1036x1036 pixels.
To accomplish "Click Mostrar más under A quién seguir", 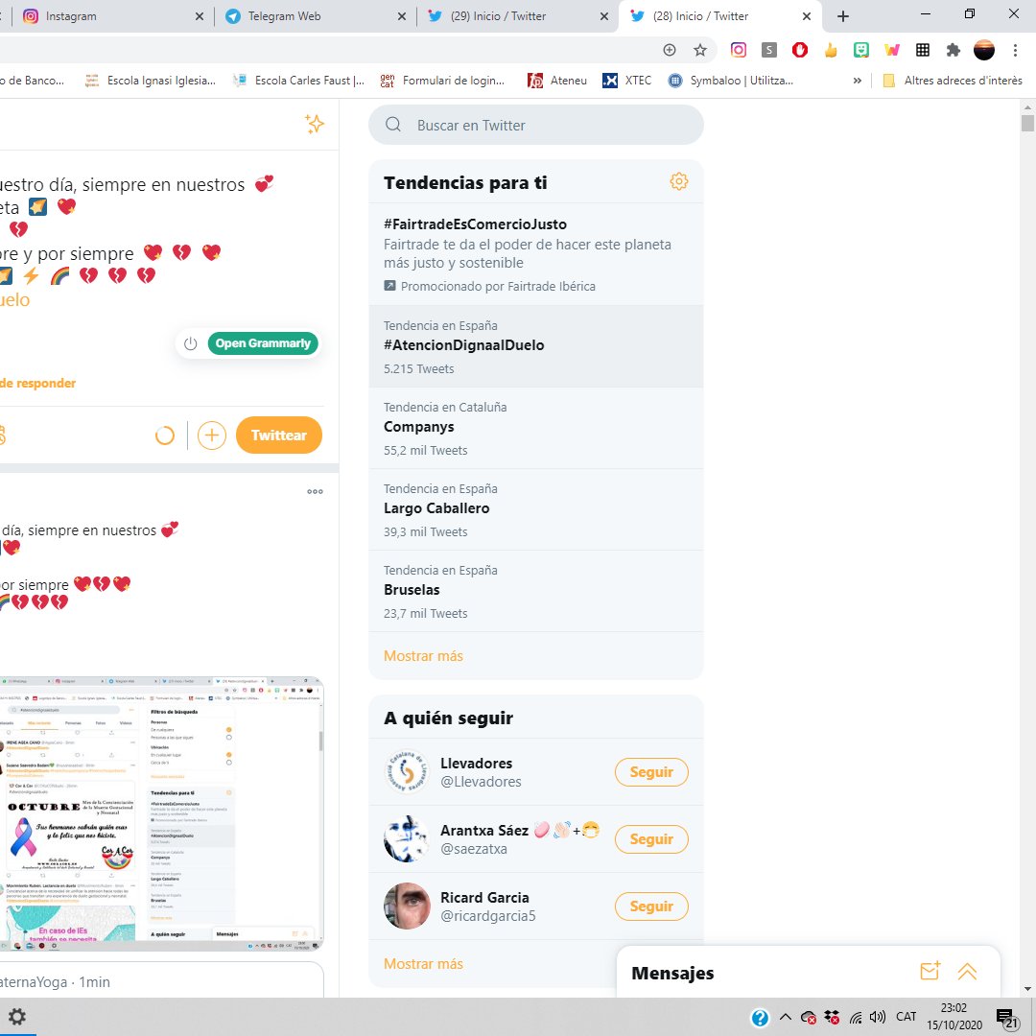I will [x=424, y=964].
